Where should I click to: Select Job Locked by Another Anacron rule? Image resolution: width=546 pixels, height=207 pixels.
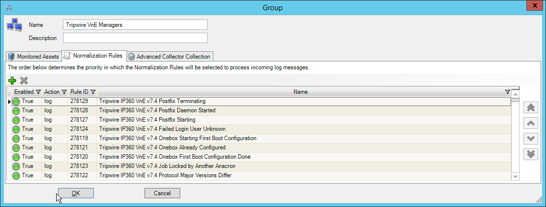point(167,166)
